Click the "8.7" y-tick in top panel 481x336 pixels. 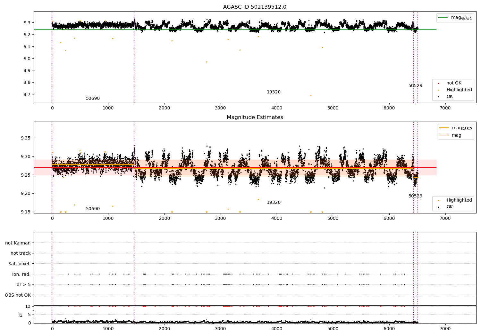(x=27, y=94)
